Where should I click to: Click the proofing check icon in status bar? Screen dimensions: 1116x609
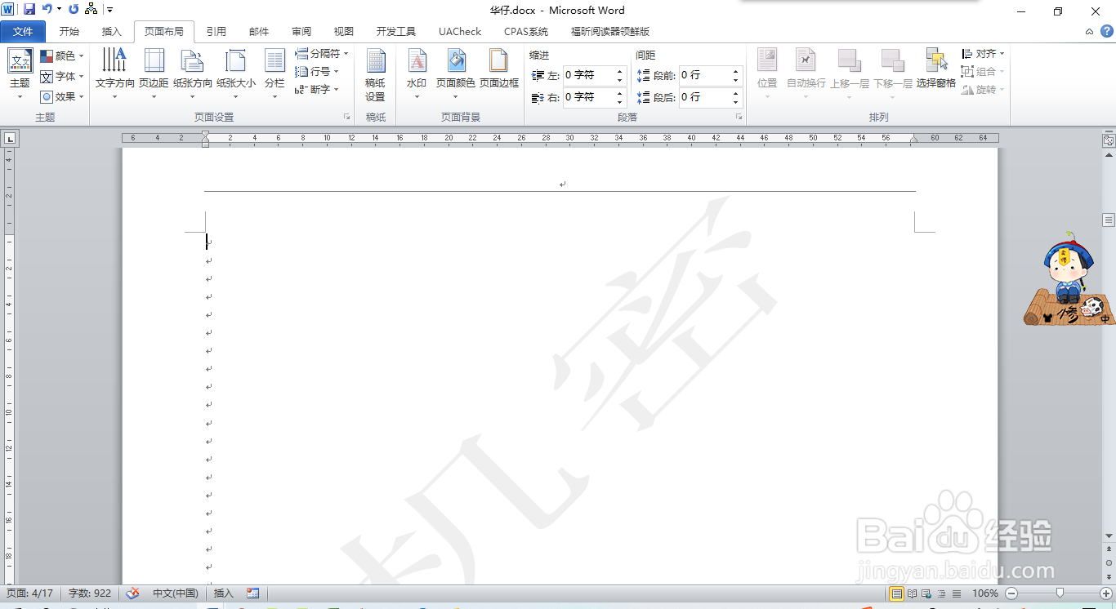(133, 593)
